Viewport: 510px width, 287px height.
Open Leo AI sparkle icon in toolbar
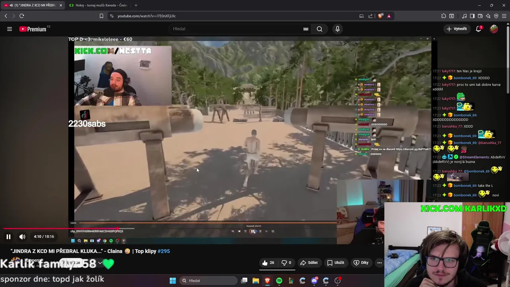point(488,16)
